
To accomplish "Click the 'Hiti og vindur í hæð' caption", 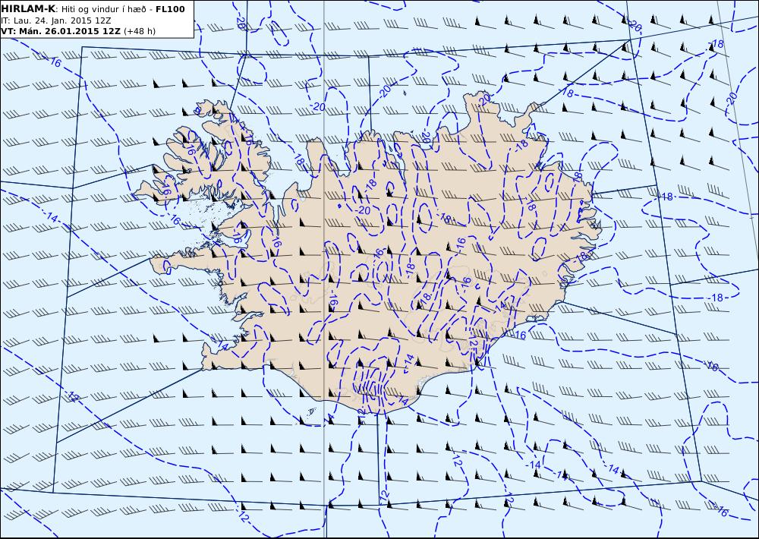I will (x=103, y=9).
